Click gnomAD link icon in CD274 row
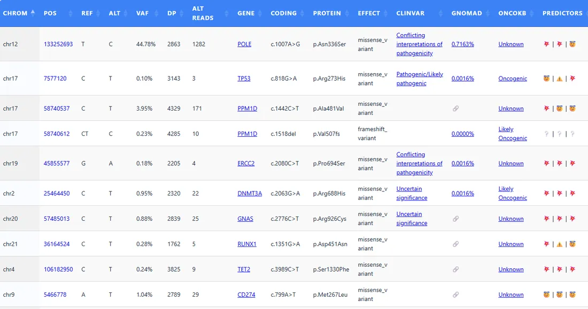588x309 pixels. pyautogui.click(x=455, y=295)
